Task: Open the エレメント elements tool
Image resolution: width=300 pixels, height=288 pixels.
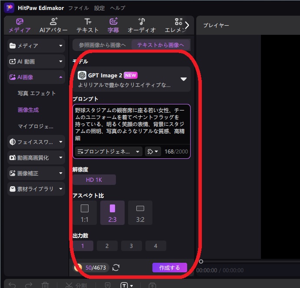Action: [175, 25]
